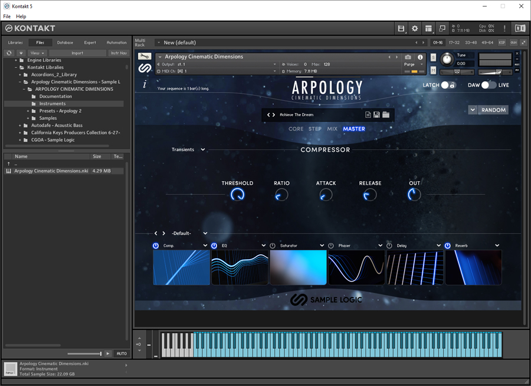Open the File menu
The width and height of the screenshot is (531, 386).
tap(6, 17)
